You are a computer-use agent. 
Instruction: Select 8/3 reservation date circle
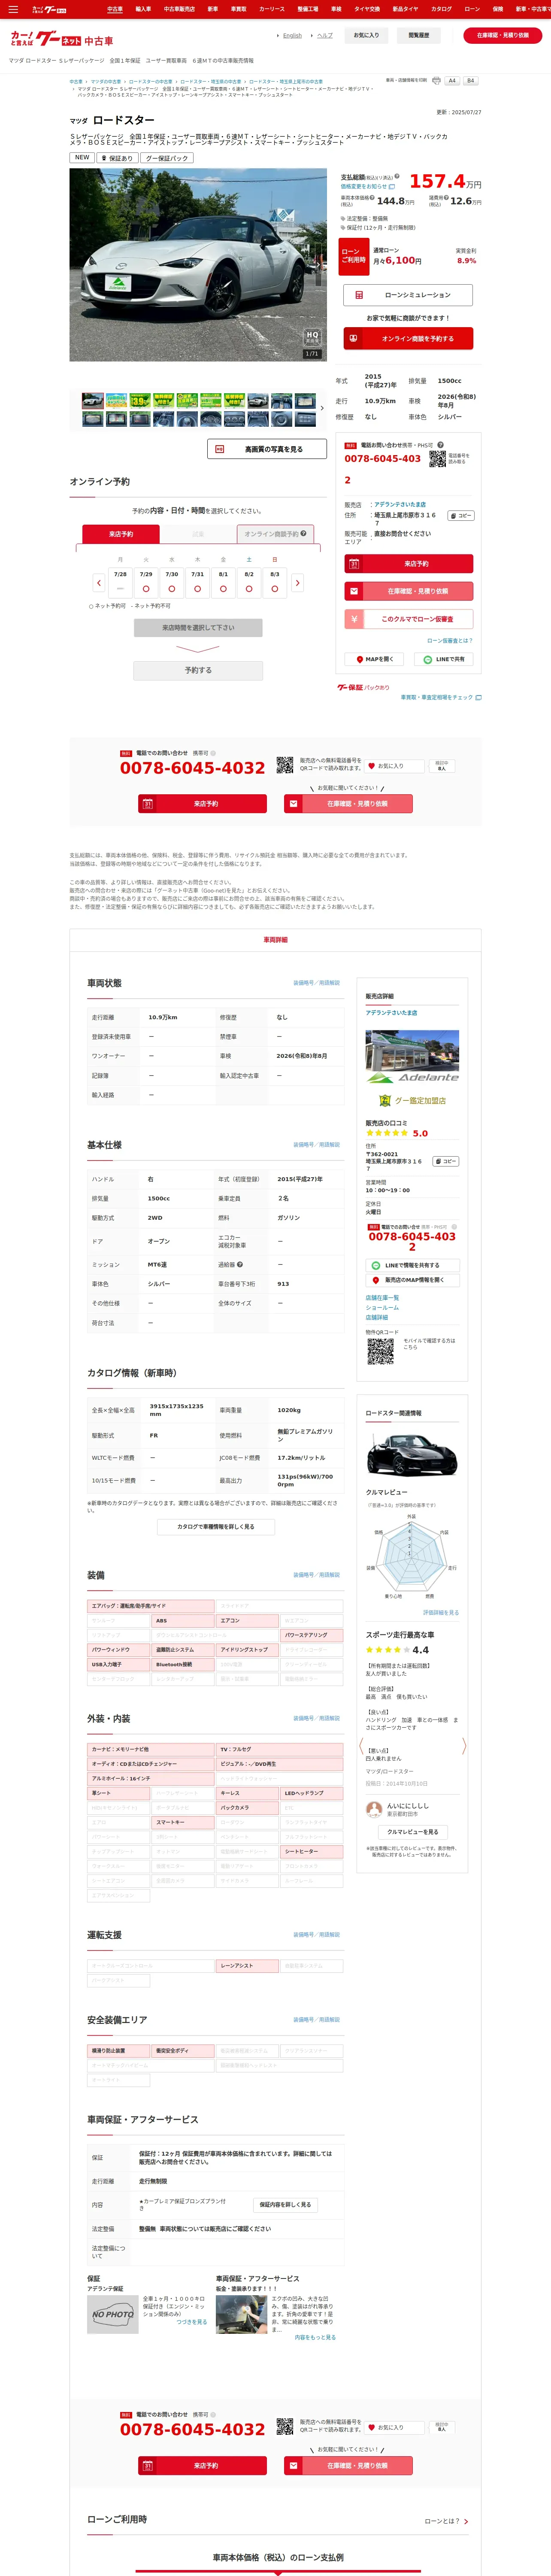coord(275,589)
